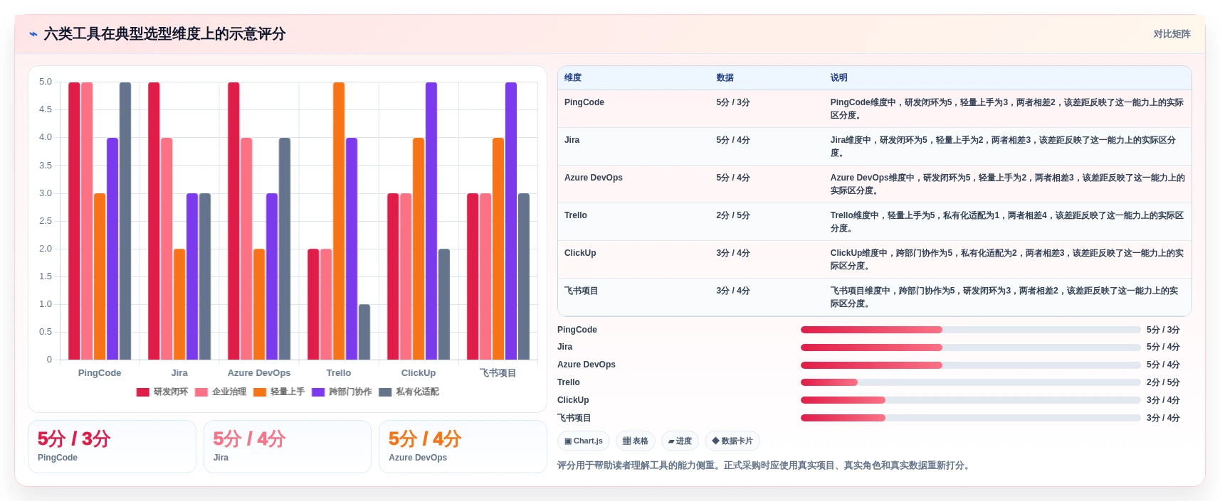The image size is (1220, 501).
Task: Open the Azure DevOps 5分 / 4分 score card
Action: tap(463, 446)
